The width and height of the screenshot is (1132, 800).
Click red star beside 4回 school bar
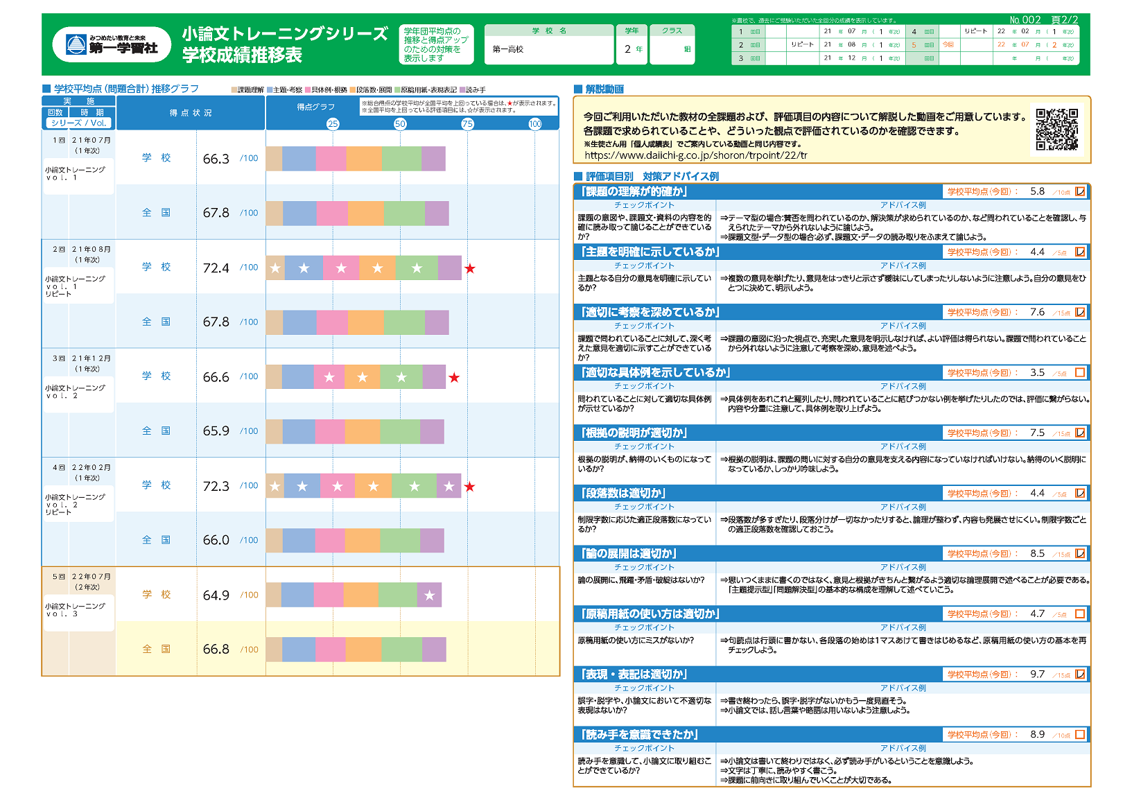pyautogui.click(x=470, y=487)
